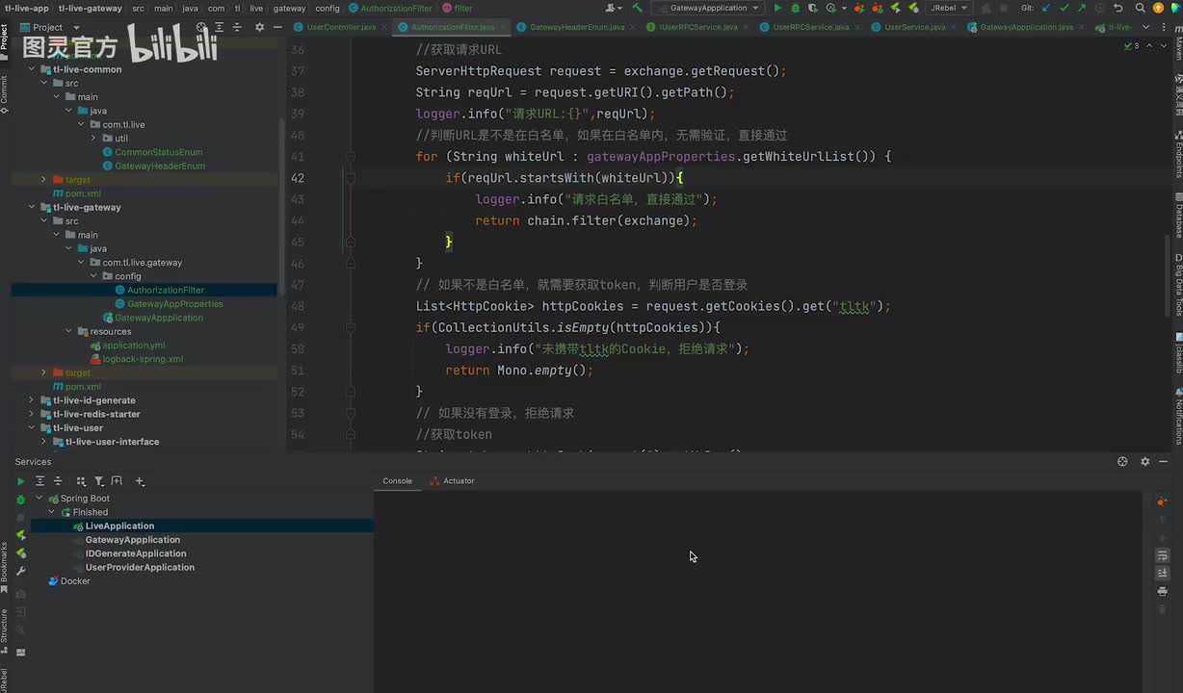Start debugging with the top toolbar bug icon

click(x=795, y=8)
